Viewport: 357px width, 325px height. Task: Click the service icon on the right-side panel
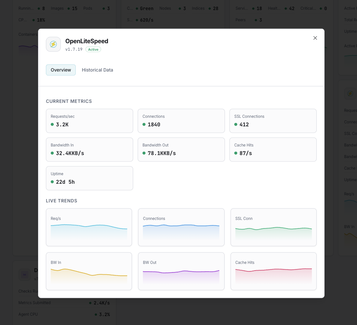(350, 93)
